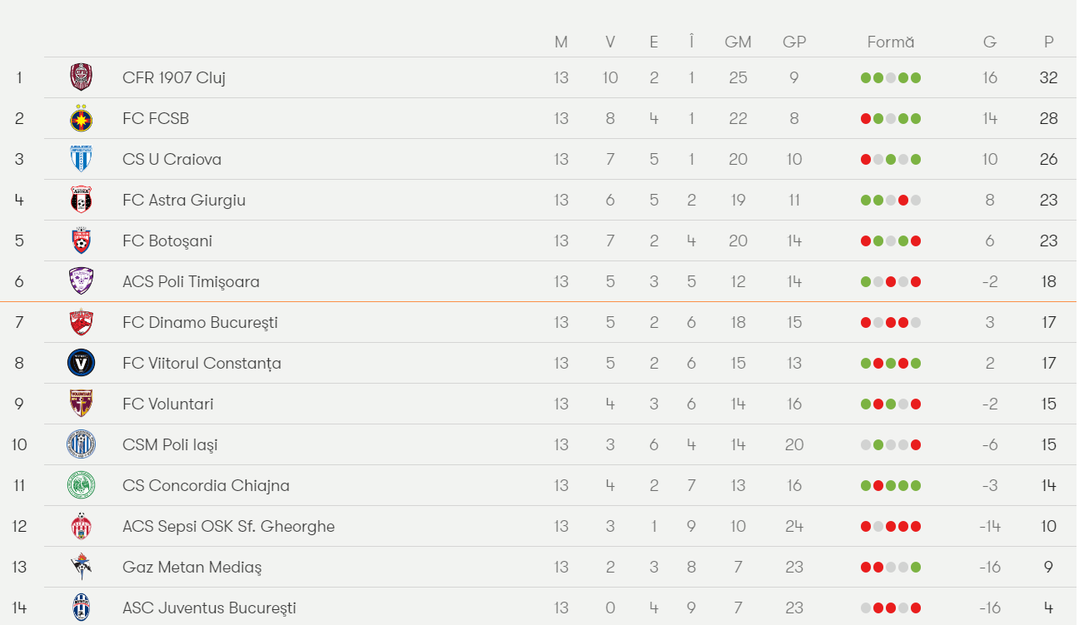Click the GM column header
The width and height of the screenshot is (1079, 625).
[738, 42]
